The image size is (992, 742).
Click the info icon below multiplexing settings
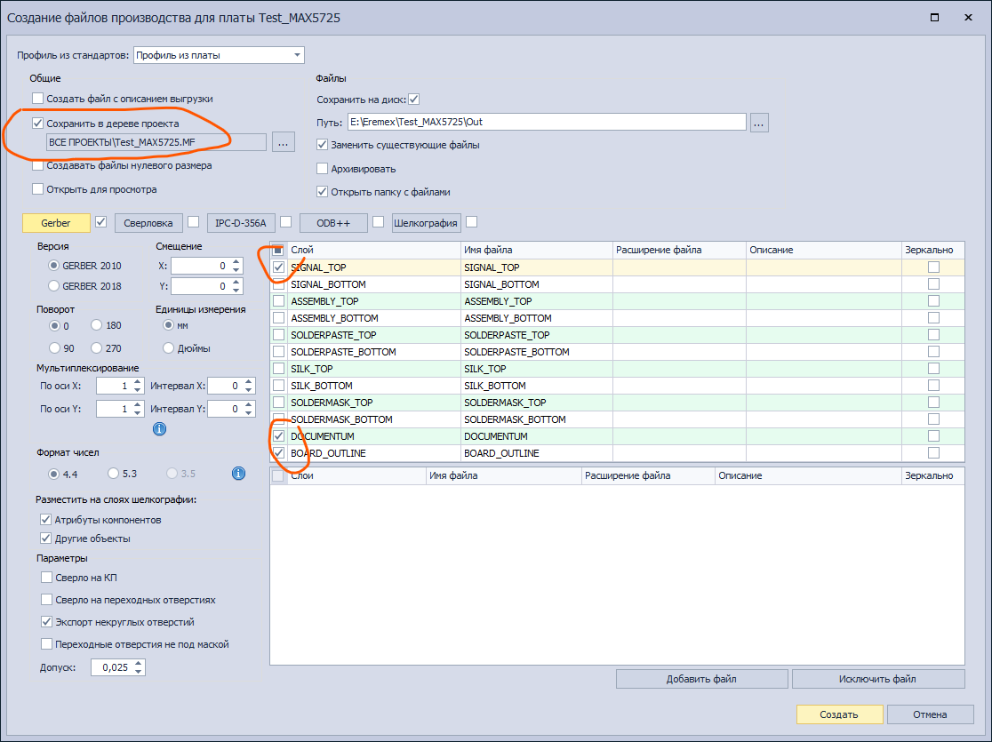160,429
